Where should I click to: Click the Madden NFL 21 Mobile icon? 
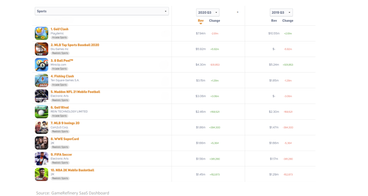tap(42, 96)
